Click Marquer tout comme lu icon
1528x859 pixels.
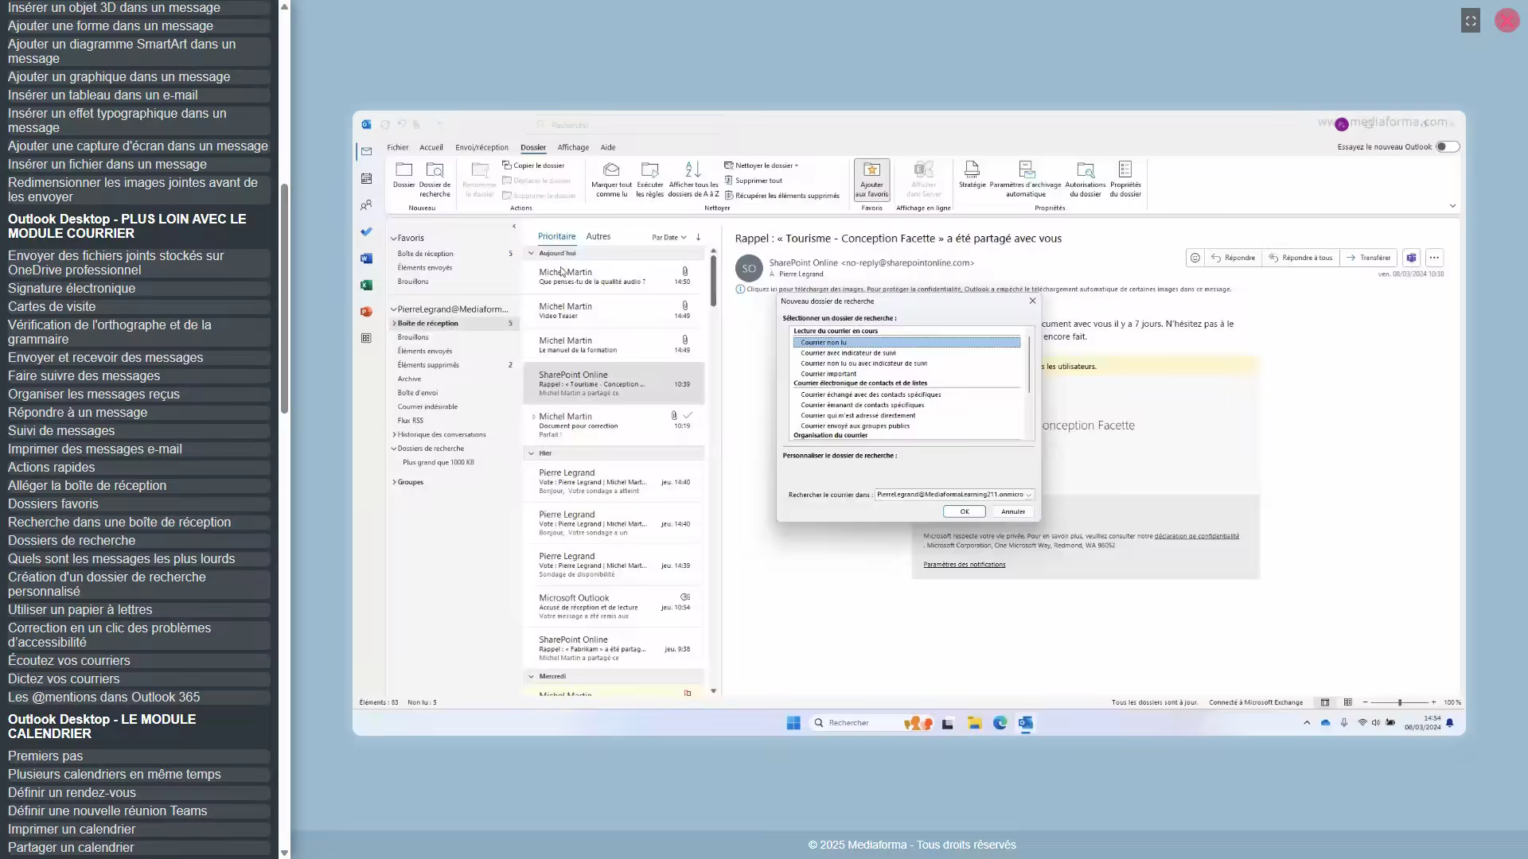point(611,180)
